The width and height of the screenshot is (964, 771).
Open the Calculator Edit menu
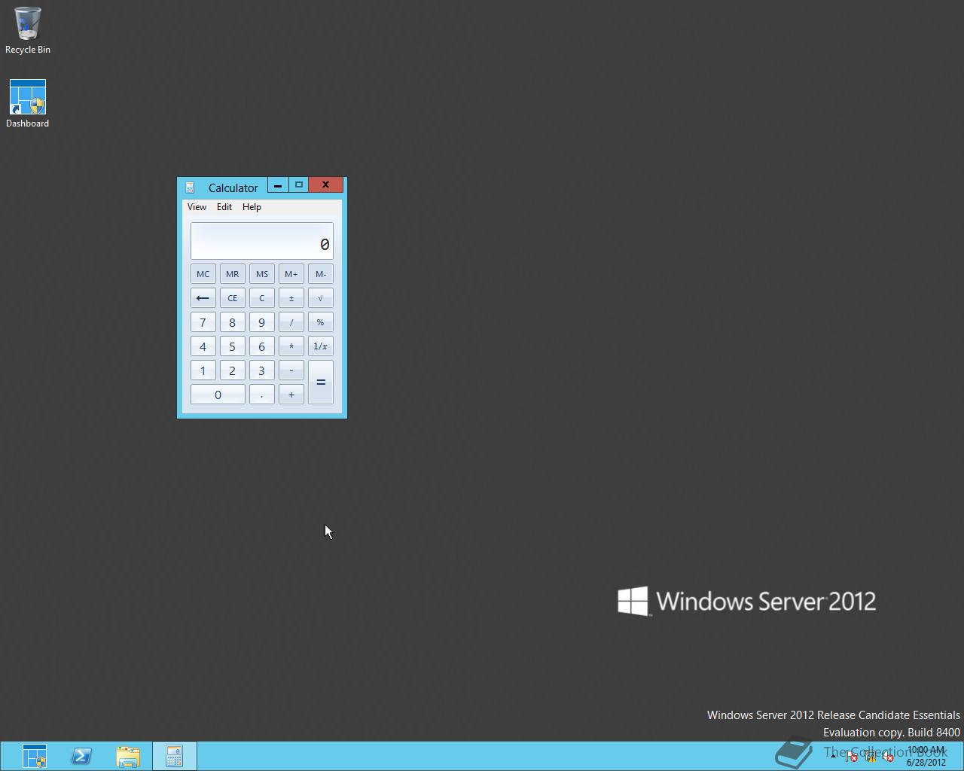point(224,207)
